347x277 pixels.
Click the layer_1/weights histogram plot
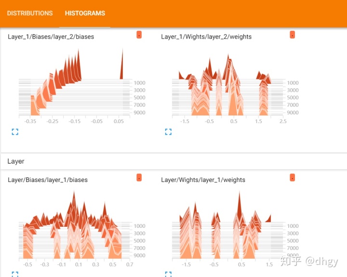(x=227, y=225)
